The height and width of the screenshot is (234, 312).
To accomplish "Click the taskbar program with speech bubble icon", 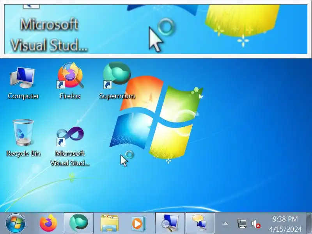I will [200, 223].
